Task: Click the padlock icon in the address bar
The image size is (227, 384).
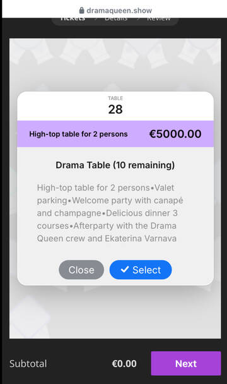Action: point(82,10)
